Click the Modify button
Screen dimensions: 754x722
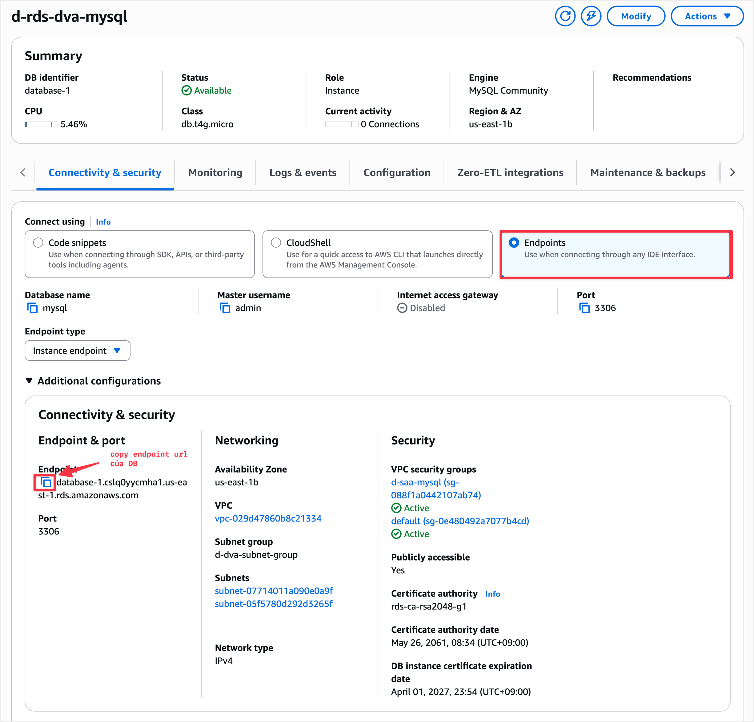[636, 16]
